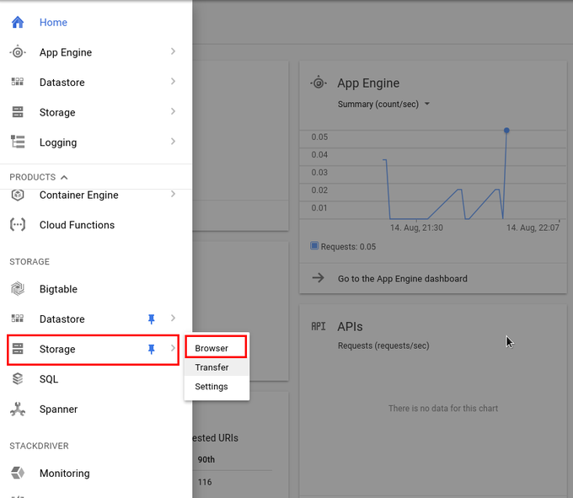Go to the App Engine dashboard link
573x498 pixels.
[402, 279]
